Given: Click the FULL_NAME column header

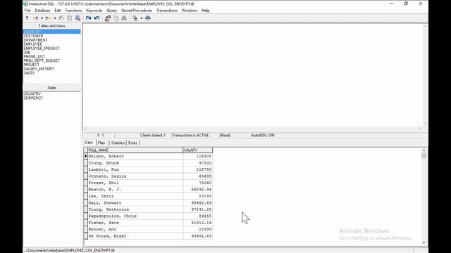Looking at the screenshot, I should (x=135, y=150).
